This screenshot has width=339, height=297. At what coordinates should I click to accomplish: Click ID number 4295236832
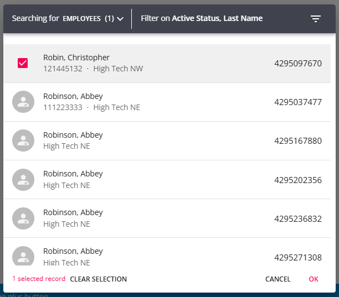tap(298, 219)
